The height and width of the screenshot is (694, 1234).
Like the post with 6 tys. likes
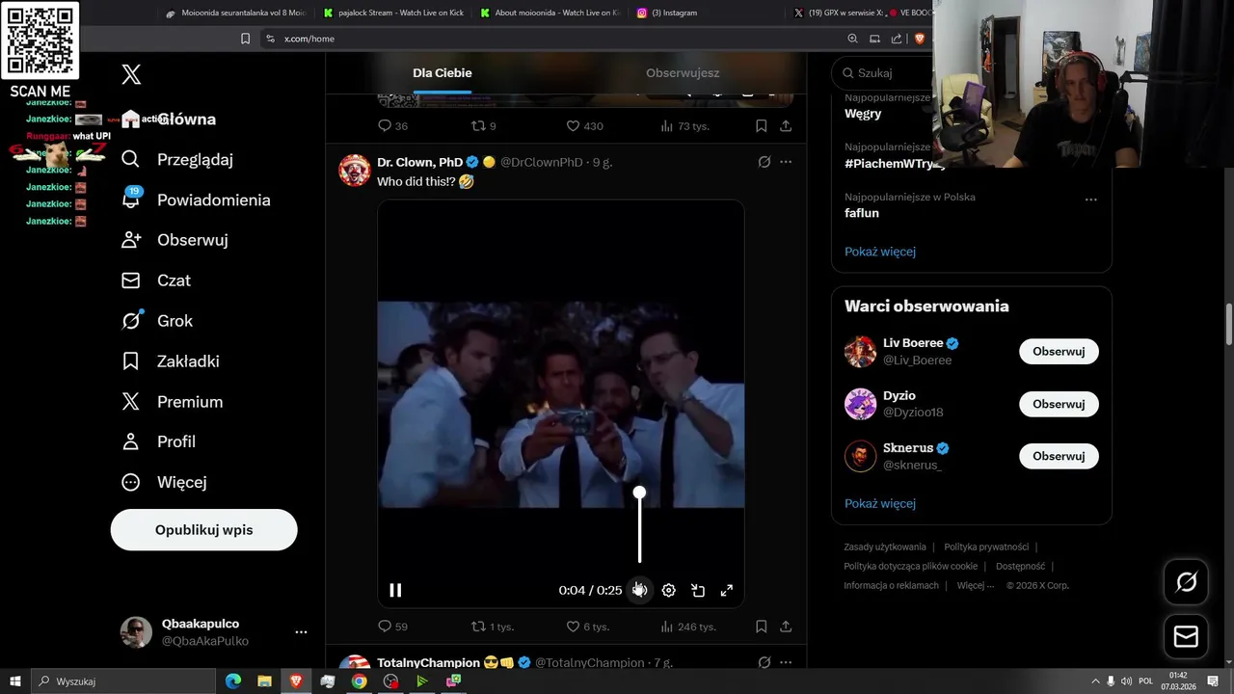tap(587, 627)
